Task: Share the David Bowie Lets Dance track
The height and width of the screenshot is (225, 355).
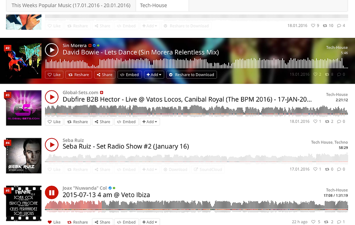Action: [105, 75]
